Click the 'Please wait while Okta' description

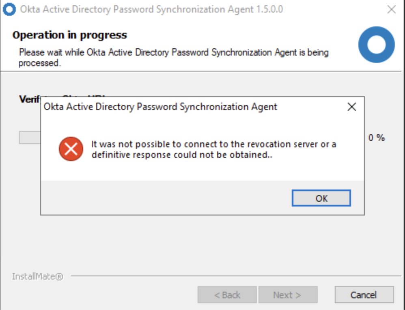point(174,57)
